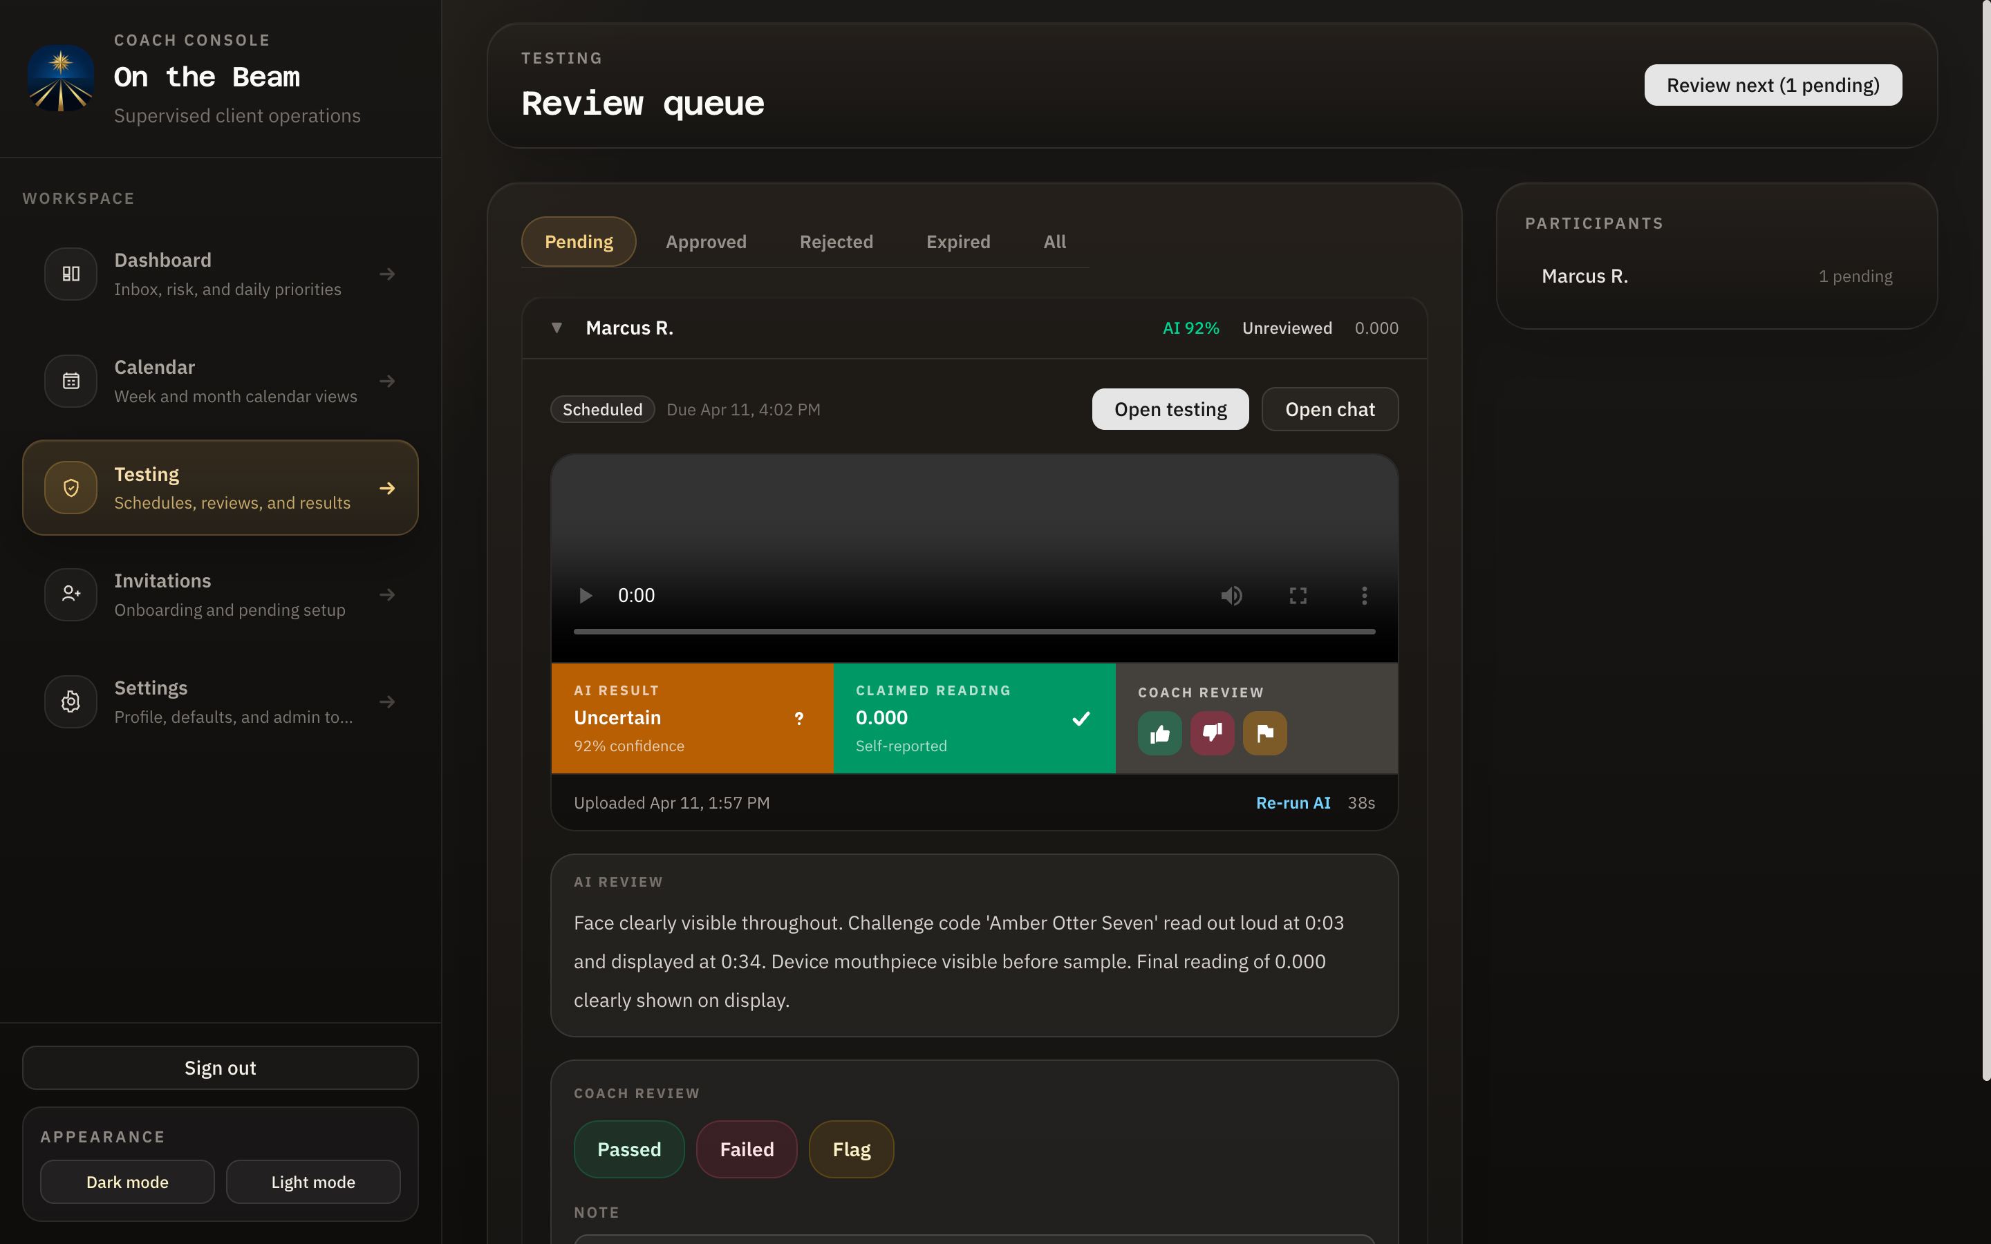1991x1244 pixels.
Task: Click the Settings gear icon in sidebar
Action: tap(71, 701)
